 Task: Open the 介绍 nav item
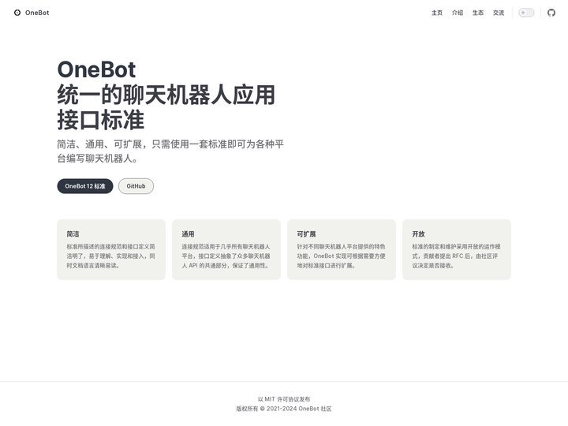coord(458,13)
